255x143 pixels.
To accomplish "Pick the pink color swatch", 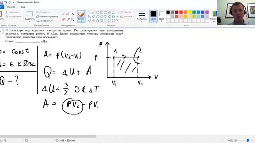I will pos(181,16).
